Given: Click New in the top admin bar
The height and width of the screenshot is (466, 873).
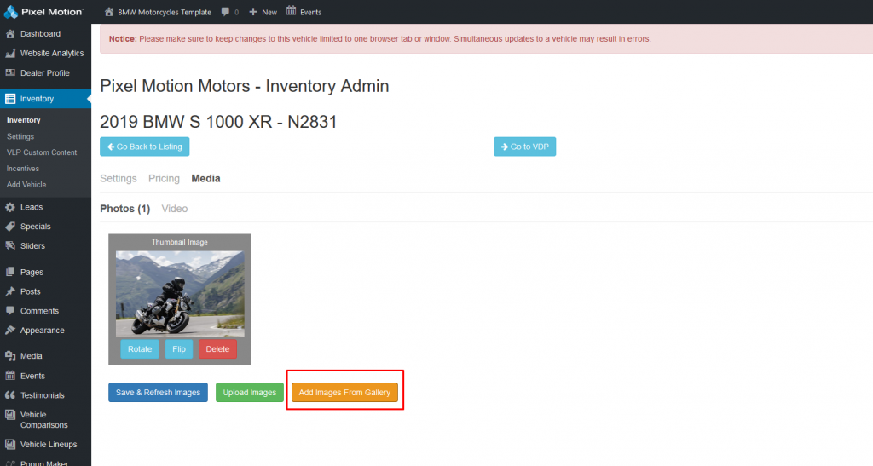Looking at the screenshot, I should click(269, 12).
